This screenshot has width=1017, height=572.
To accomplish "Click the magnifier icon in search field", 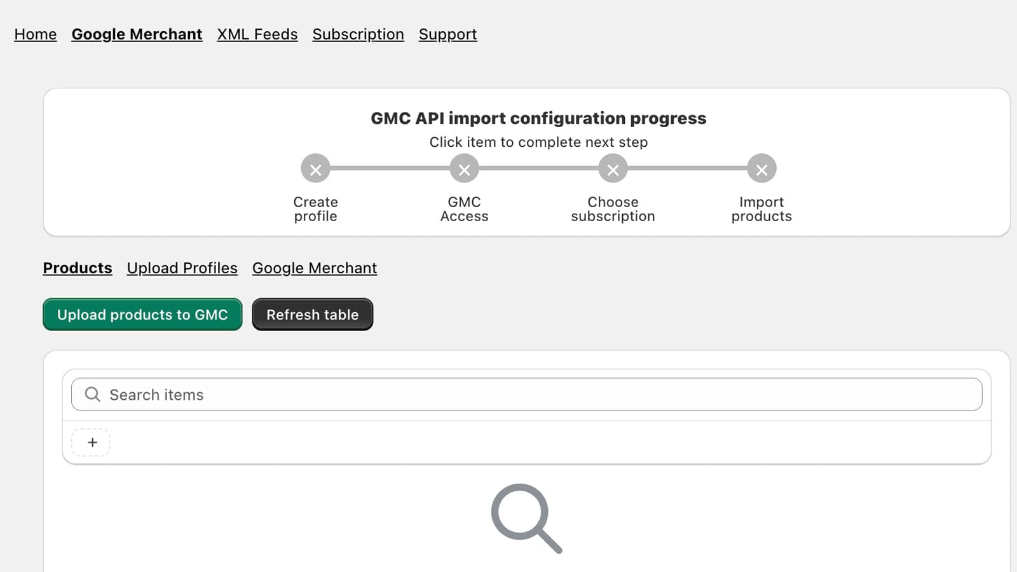I will click(x=93, y=395).
